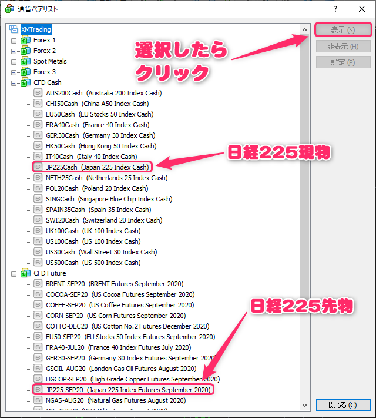The height and width of the screenshot is (418, 376).
Task: Click the HK50Cash symbol dollar icon
Action: [38, 146]
